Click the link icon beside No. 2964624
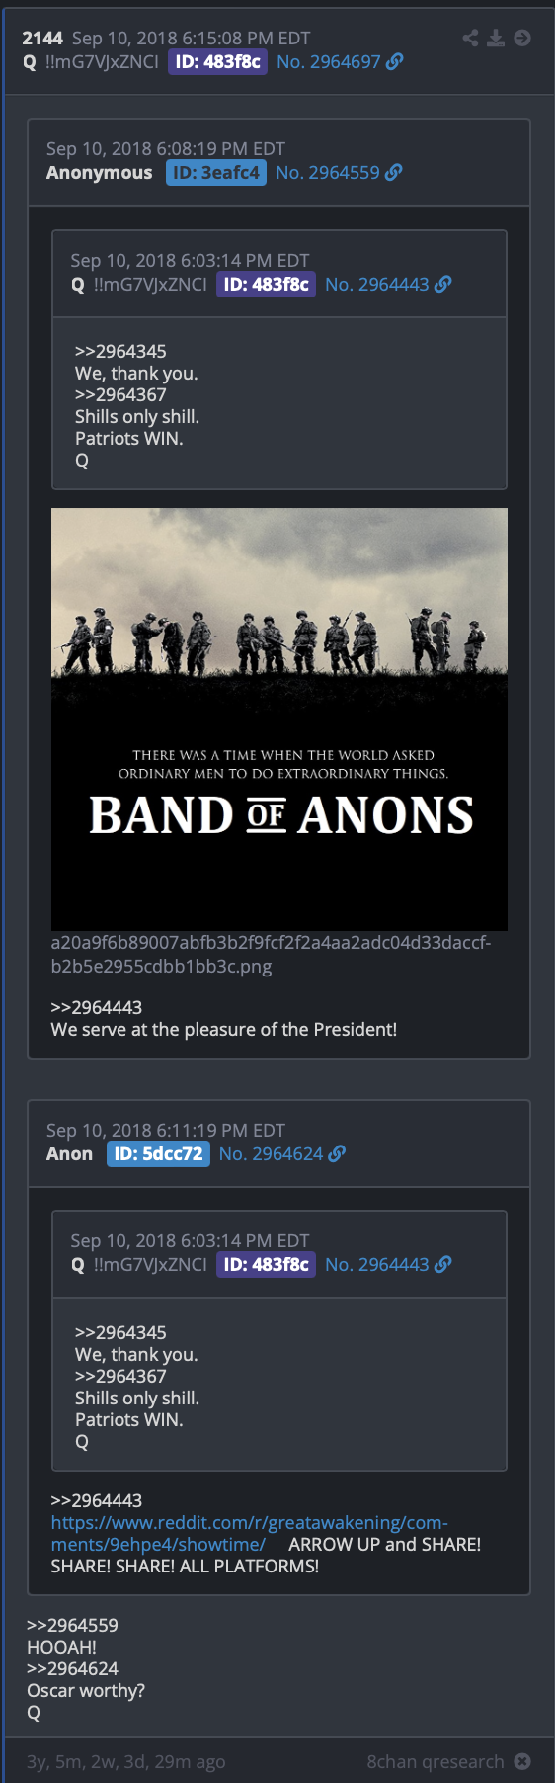The height and width of the screenshot is (1783, 555). pyautogui.click(x=337, y=1153)
